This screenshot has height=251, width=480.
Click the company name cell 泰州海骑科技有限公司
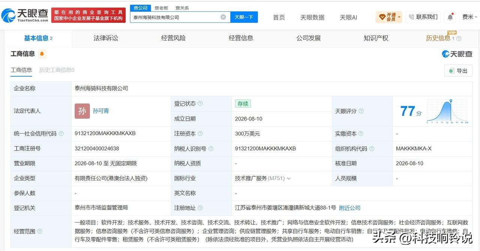pyautogui.click(x=101, y=89)
